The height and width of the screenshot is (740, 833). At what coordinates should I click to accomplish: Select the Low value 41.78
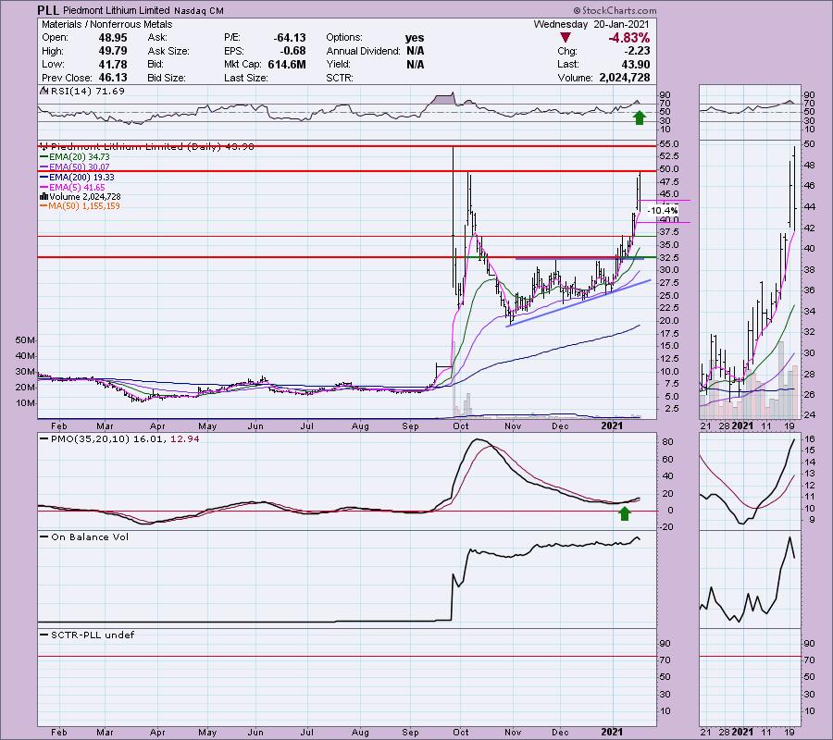(x=113, y=64)
